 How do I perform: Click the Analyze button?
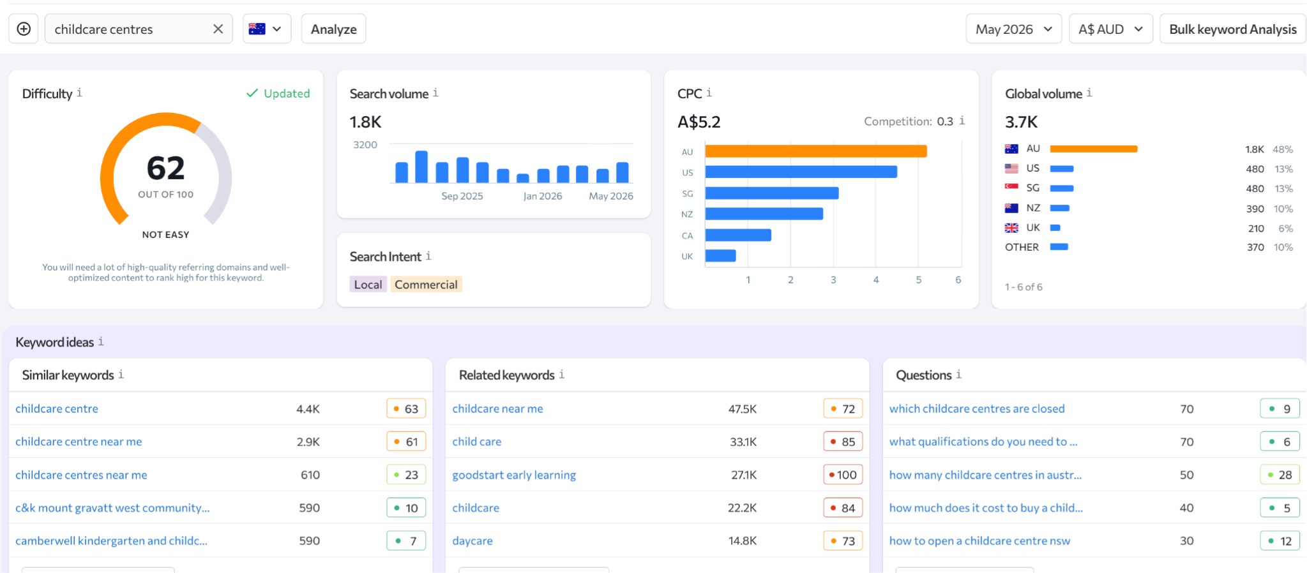coord(333,29)
